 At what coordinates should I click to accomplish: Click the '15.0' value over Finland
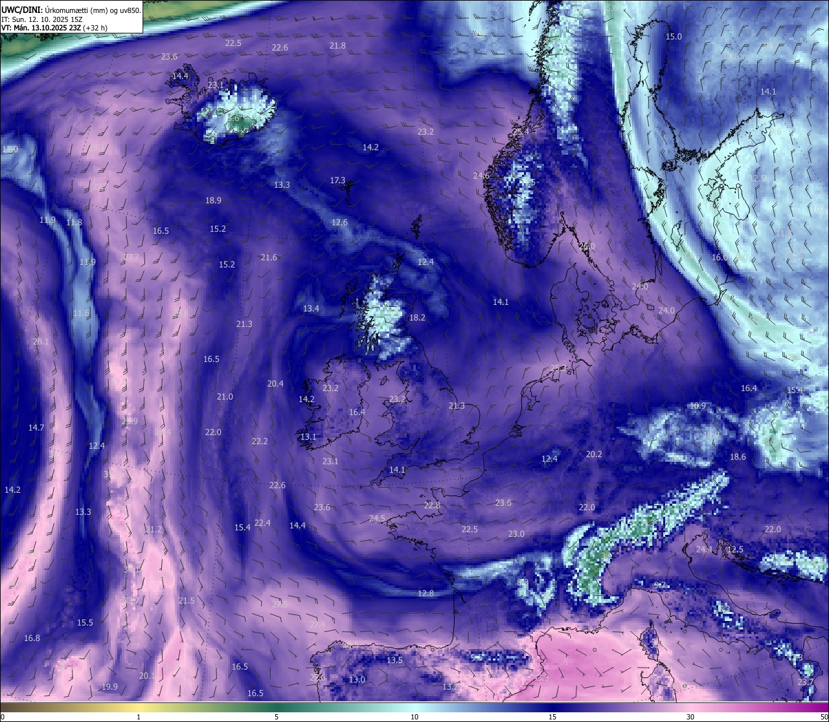(x=674, y=37)
